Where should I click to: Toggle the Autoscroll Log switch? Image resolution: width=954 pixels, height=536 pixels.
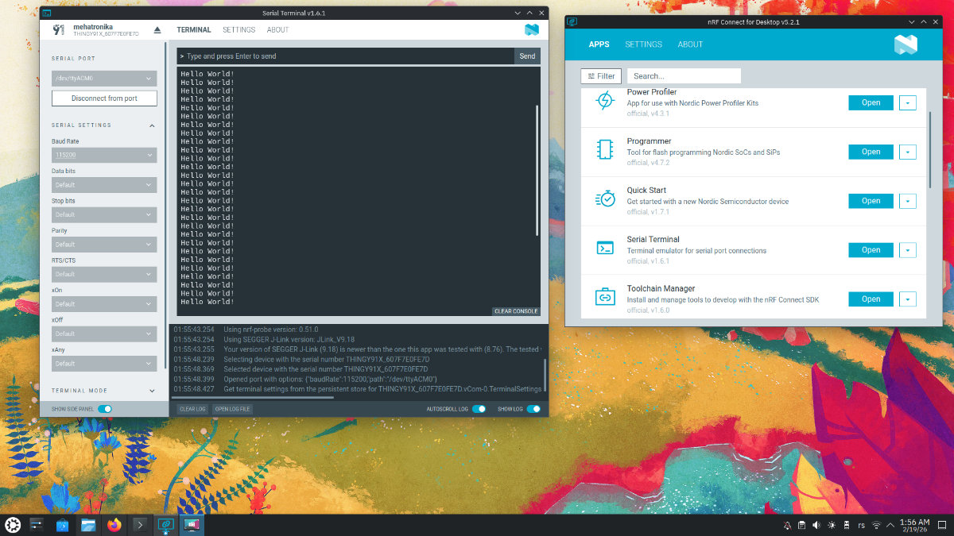coord(479,409)
